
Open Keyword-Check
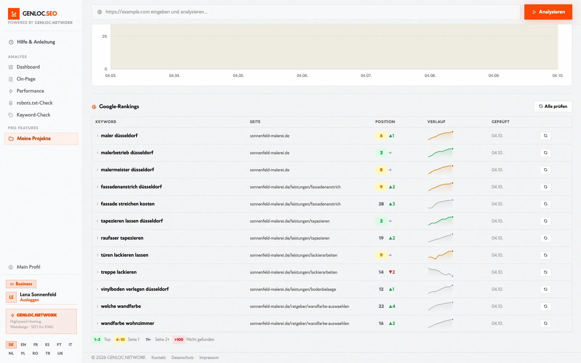[41, 115]
